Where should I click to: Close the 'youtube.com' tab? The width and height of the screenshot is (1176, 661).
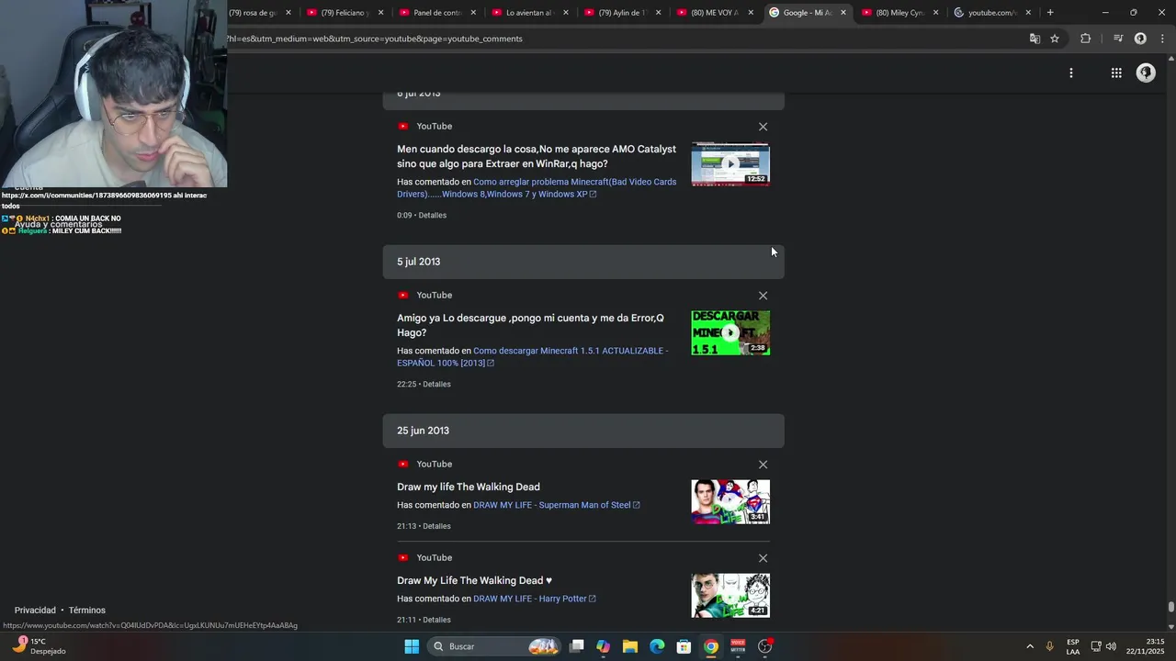[1028, 13]
